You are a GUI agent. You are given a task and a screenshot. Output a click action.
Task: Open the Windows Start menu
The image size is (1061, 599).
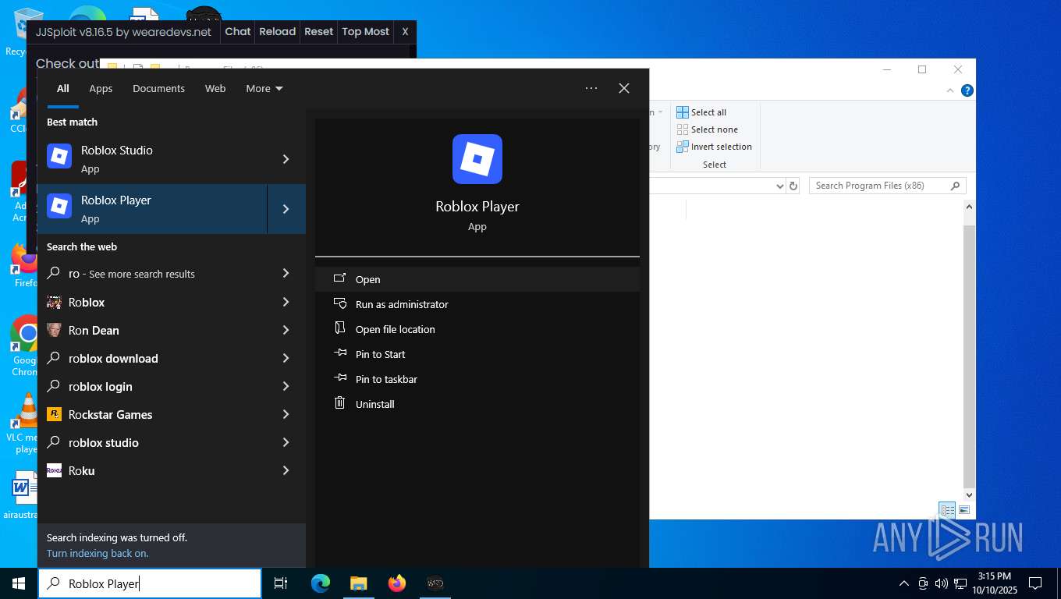click(19, 583)
